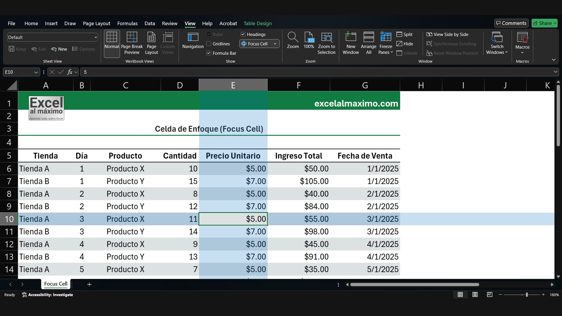This screenshot has height=316, width=562.
Task: Switch to the Table Design tab
Action: (x=257, y=23)
